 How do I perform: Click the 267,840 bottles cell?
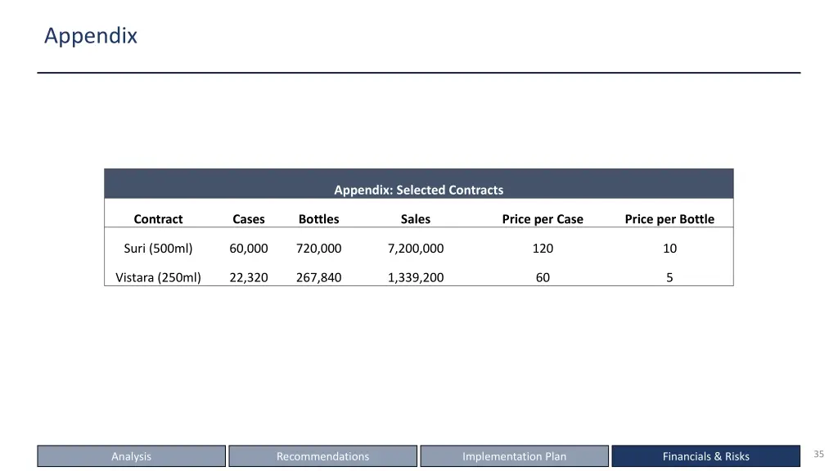(x=319, y=278)
